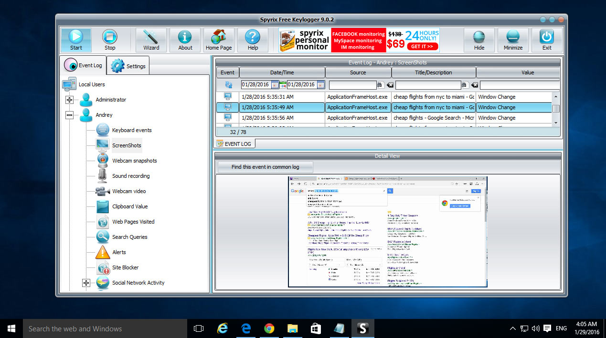
Task: Collapse the Andrey user node
Action: click(x=70, y=115)
